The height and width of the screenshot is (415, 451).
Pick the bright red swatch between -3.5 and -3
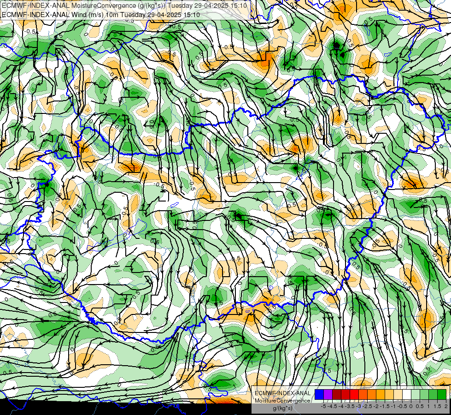[x=354, y=395]
